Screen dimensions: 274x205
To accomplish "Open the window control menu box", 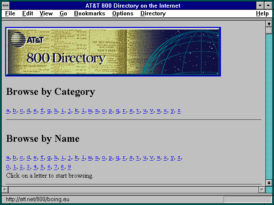I will (6, 6).
